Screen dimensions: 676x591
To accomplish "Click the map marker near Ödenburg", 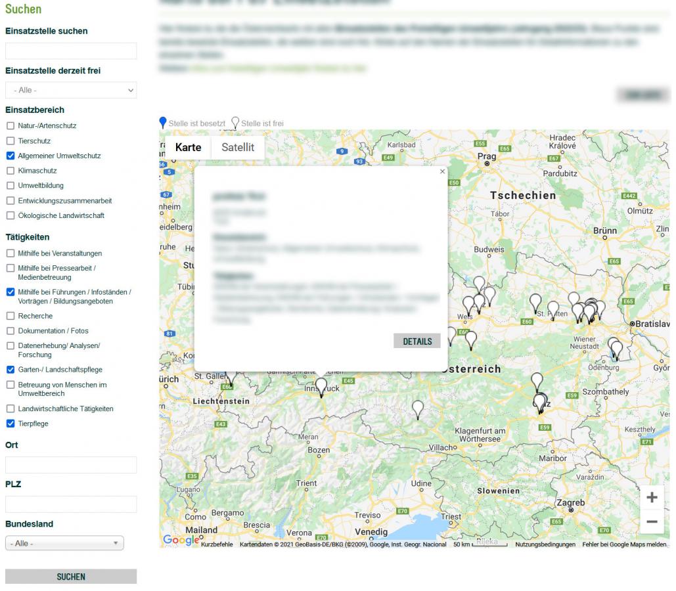I will (x=616, y=350).
